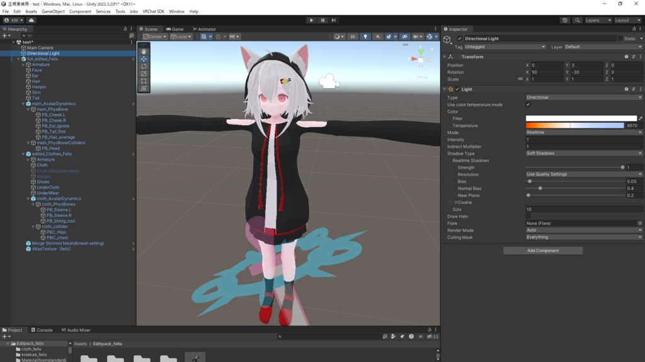Open the Local handle rotation dropdown
The height and width of the screenshot is (362, 645).
(181, 37)
